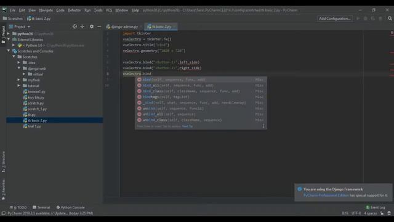Click the PyCharm app logo icon

4,10
